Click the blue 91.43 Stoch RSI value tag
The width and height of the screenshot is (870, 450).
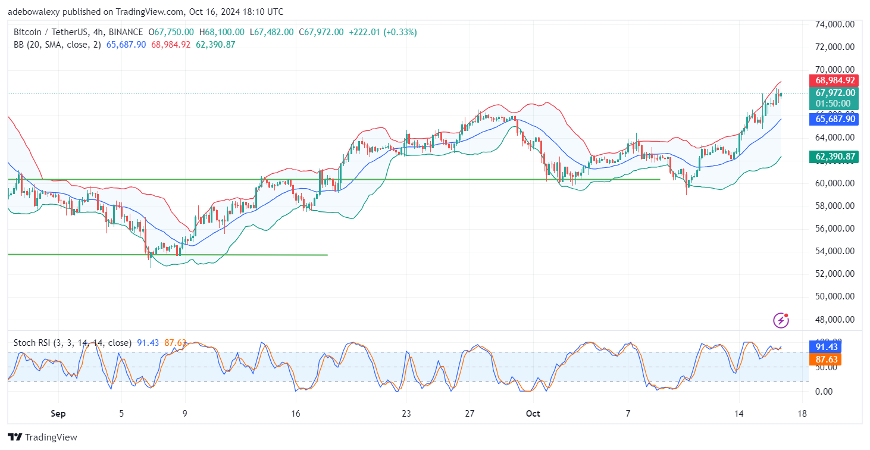click(x=824, y=346)
